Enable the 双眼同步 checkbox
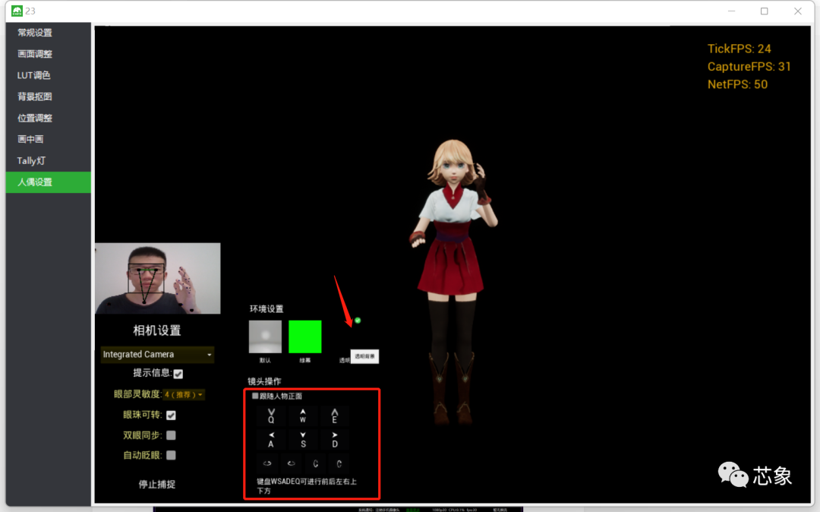The width and height of the screenshot is (820, 512). click(171, 435)
